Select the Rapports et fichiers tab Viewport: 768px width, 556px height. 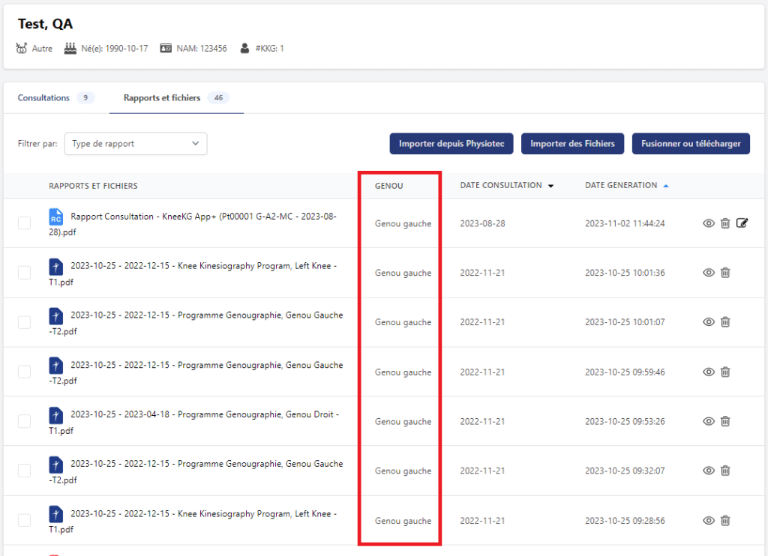[162, 98]
